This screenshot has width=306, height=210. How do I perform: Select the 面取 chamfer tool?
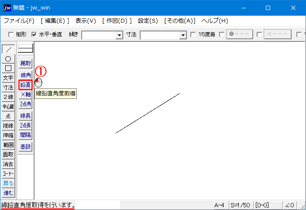point(8,155)
